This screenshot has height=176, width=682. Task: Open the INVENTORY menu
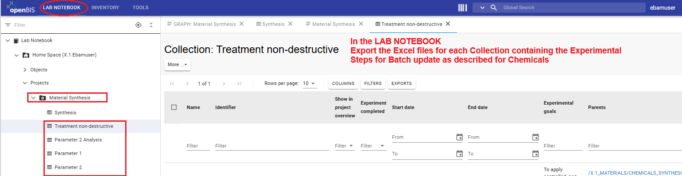[105, 7]
